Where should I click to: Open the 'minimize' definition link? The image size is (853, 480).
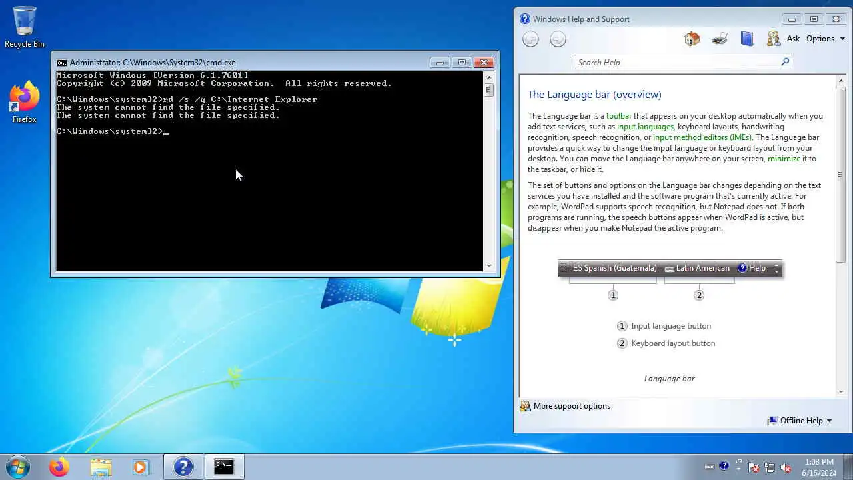pos(784,159)
